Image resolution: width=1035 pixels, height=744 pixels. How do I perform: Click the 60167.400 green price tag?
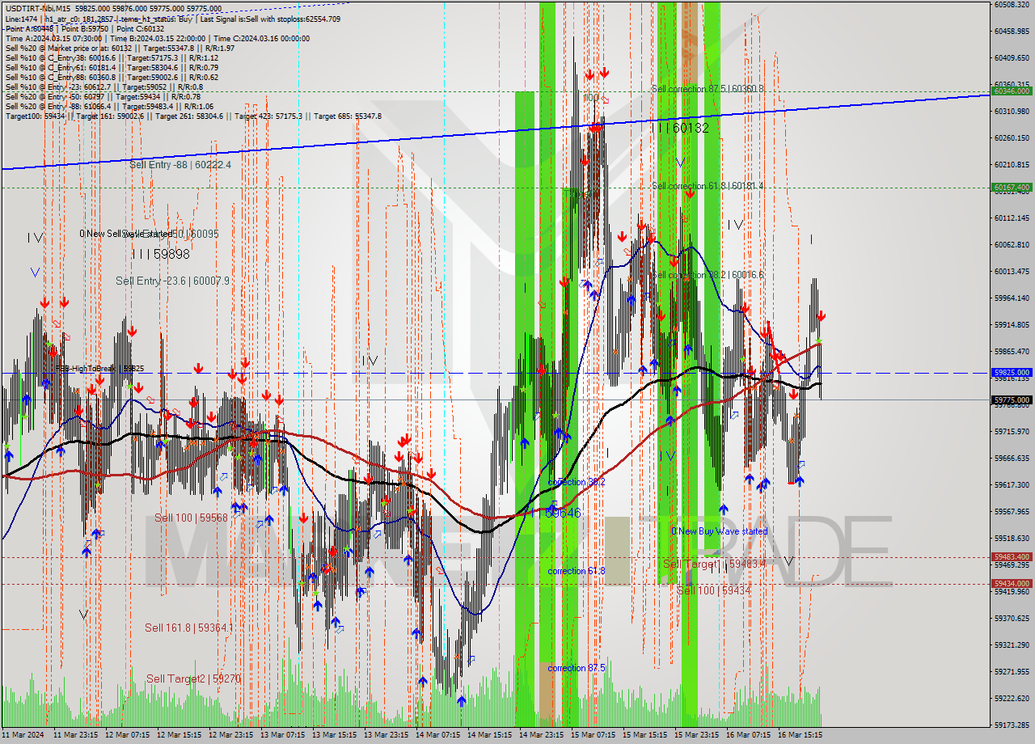(1012, 188)
